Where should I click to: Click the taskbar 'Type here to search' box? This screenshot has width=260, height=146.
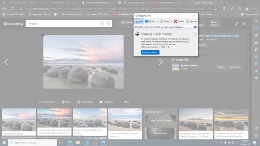[32, 142]
